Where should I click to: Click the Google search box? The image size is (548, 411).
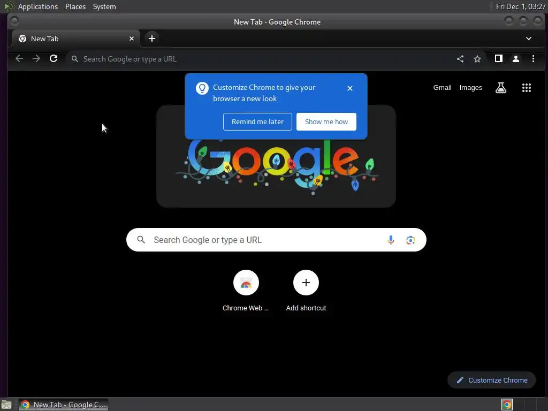276,240
